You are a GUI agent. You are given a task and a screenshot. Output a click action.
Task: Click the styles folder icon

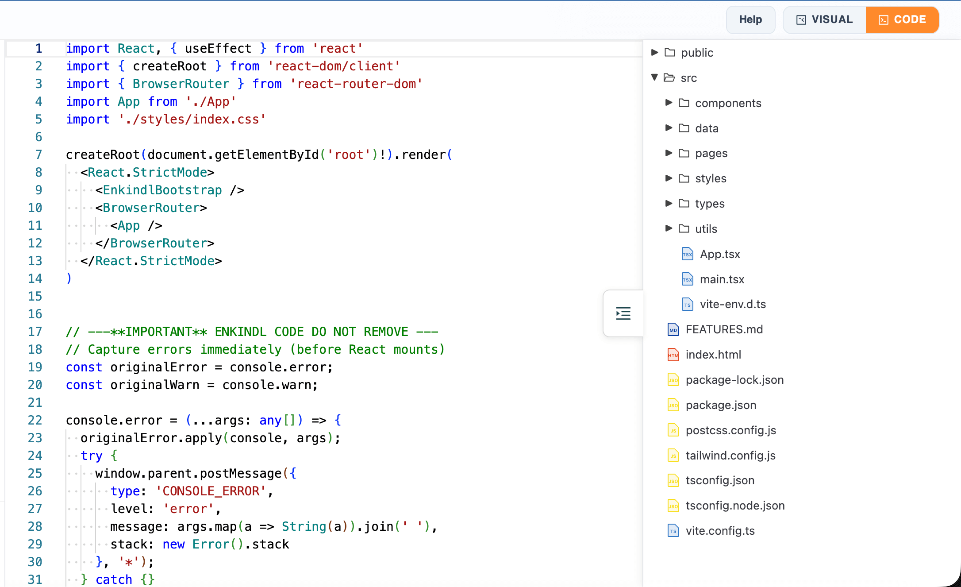click(x=684, y=178)
